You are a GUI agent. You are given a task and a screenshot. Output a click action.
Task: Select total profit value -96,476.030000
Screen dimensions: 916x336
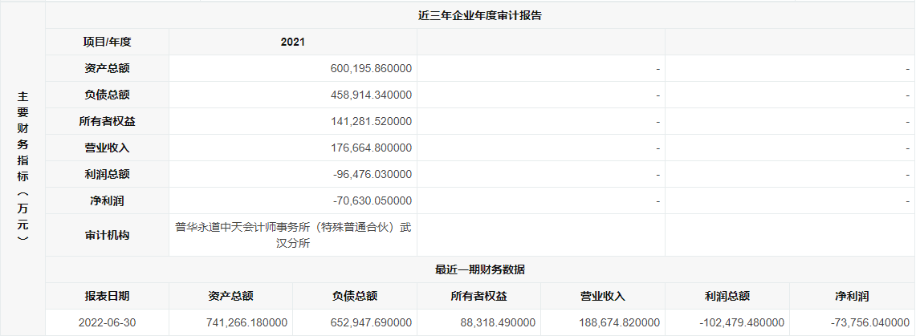coord(373,175)
